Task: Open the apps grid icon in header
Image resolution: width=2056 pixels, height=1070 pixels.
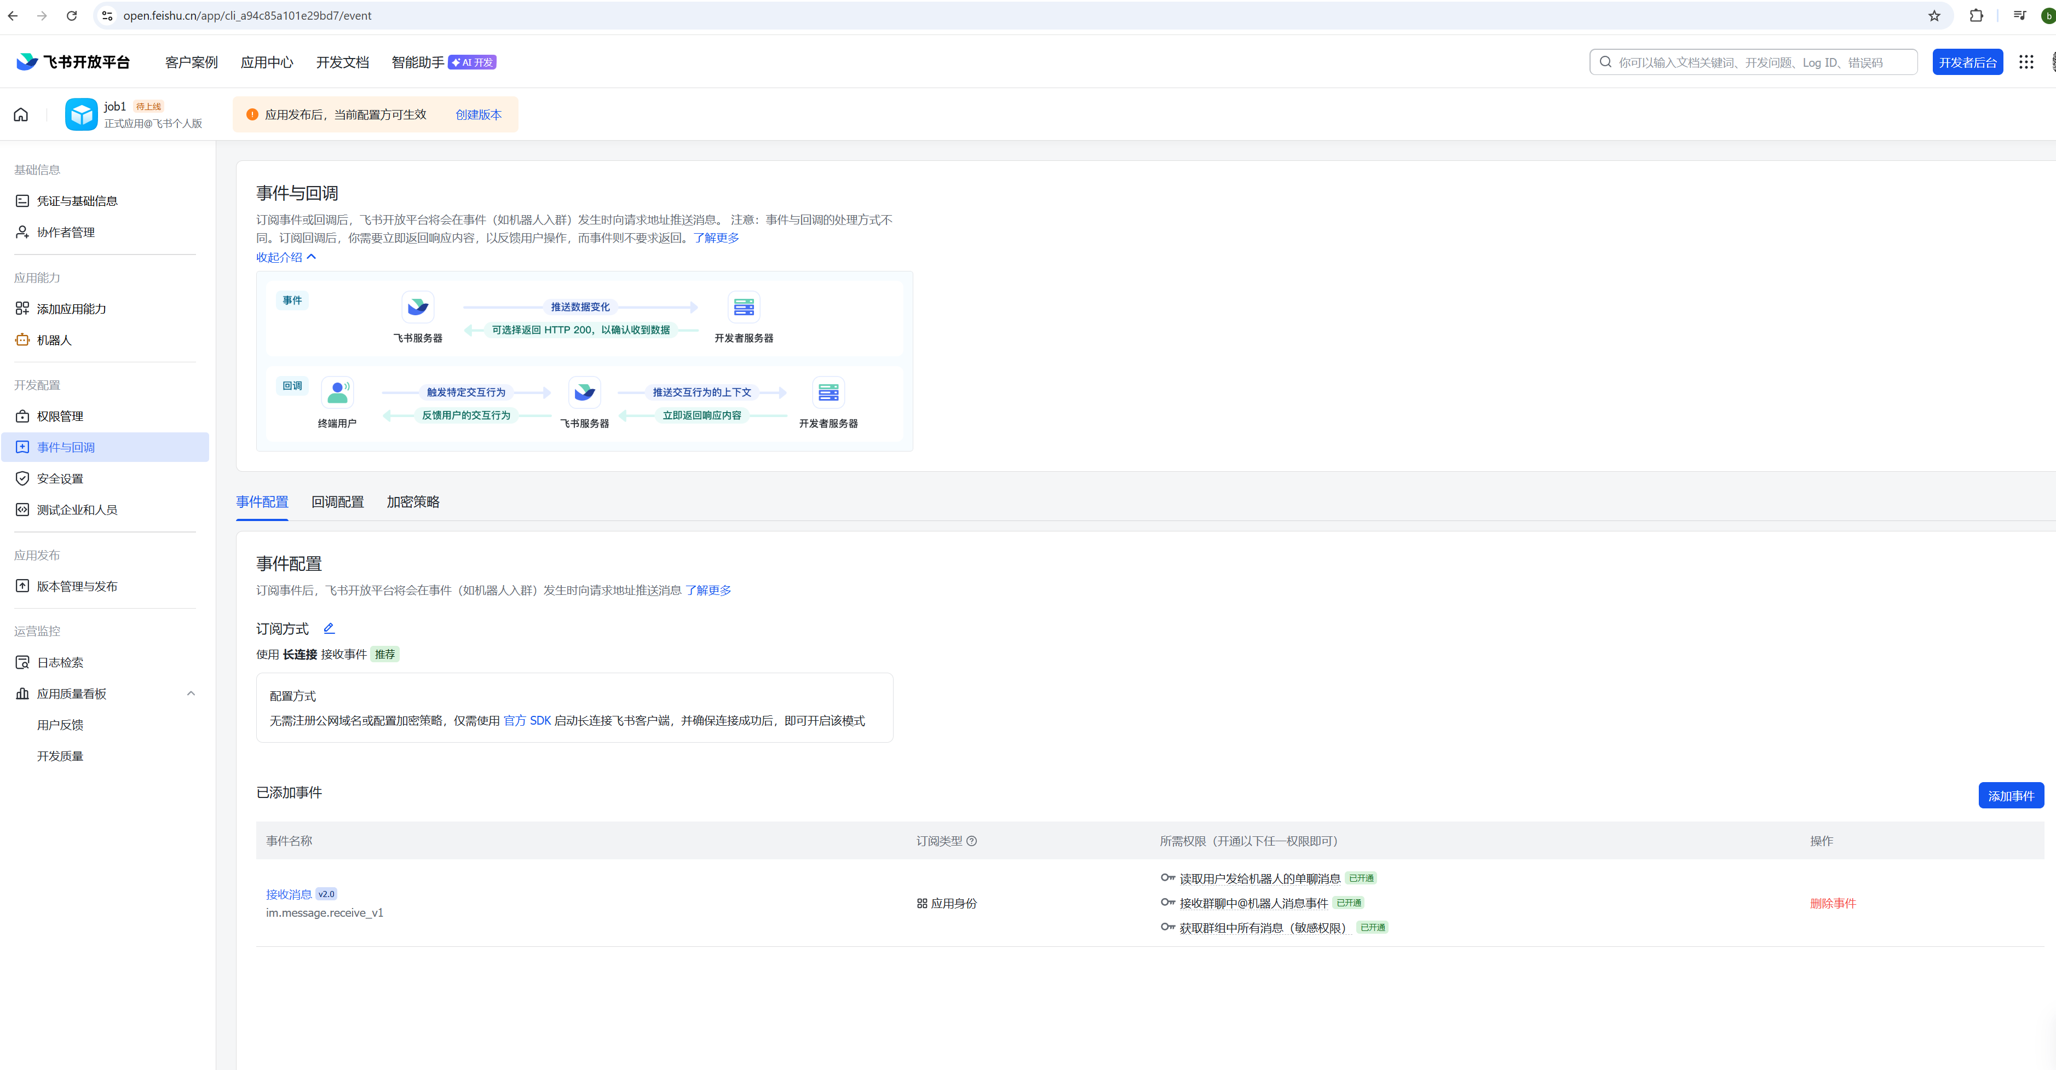Action: [x=2026, y=62]
